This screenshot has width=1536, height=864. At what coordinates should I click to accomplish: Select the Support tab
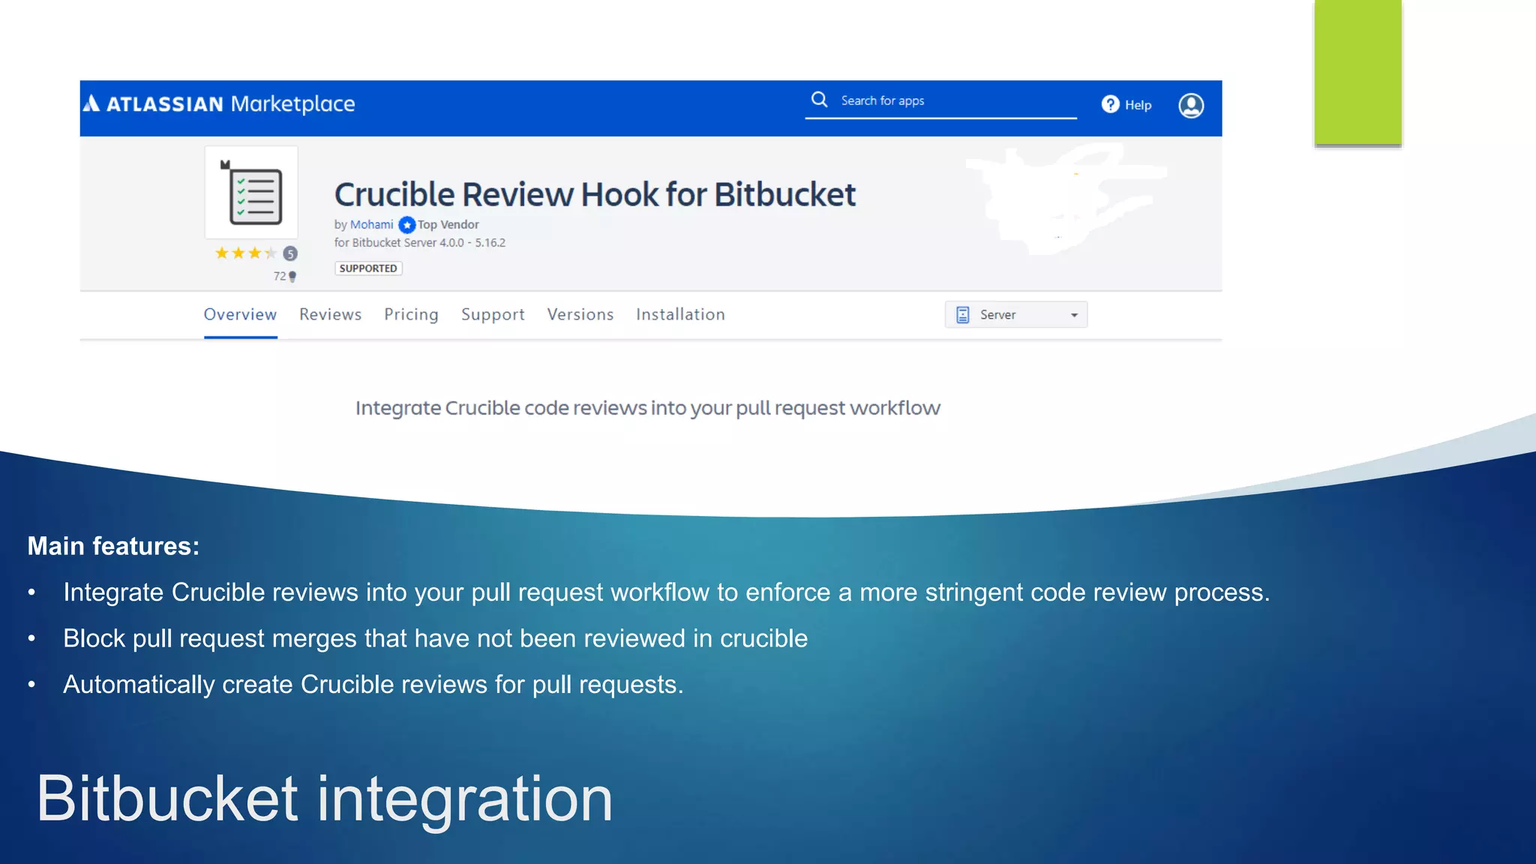493,315
